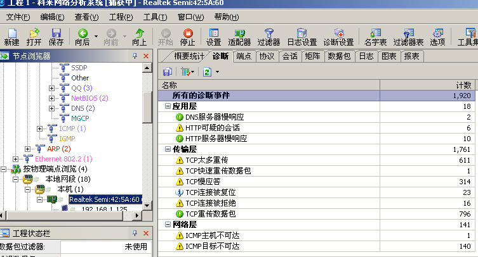
Task: Sort by the 计数 column header
Action: point(427,85)
